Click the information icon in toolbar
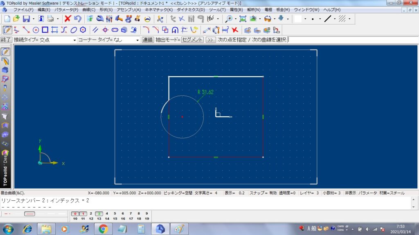This screenshot has width=419, height=235. click(41, 19)
